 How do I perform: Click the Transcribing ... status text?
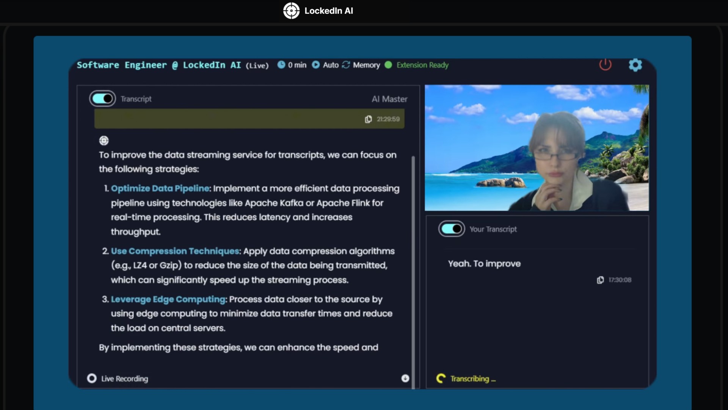pyautogui.click(x=473, y=378)
